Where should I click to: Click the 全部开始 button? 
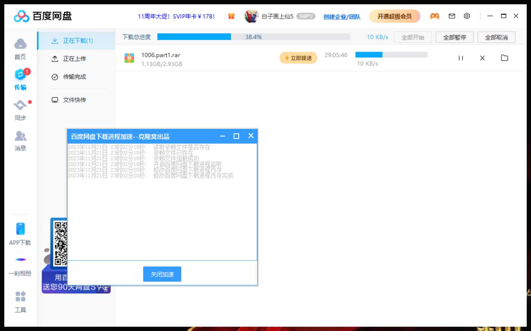413,37
